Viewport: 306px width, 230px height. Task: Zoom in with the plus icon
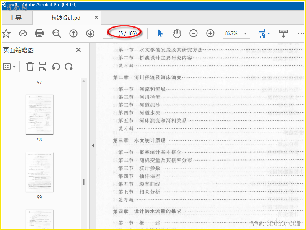coord(210,33)
